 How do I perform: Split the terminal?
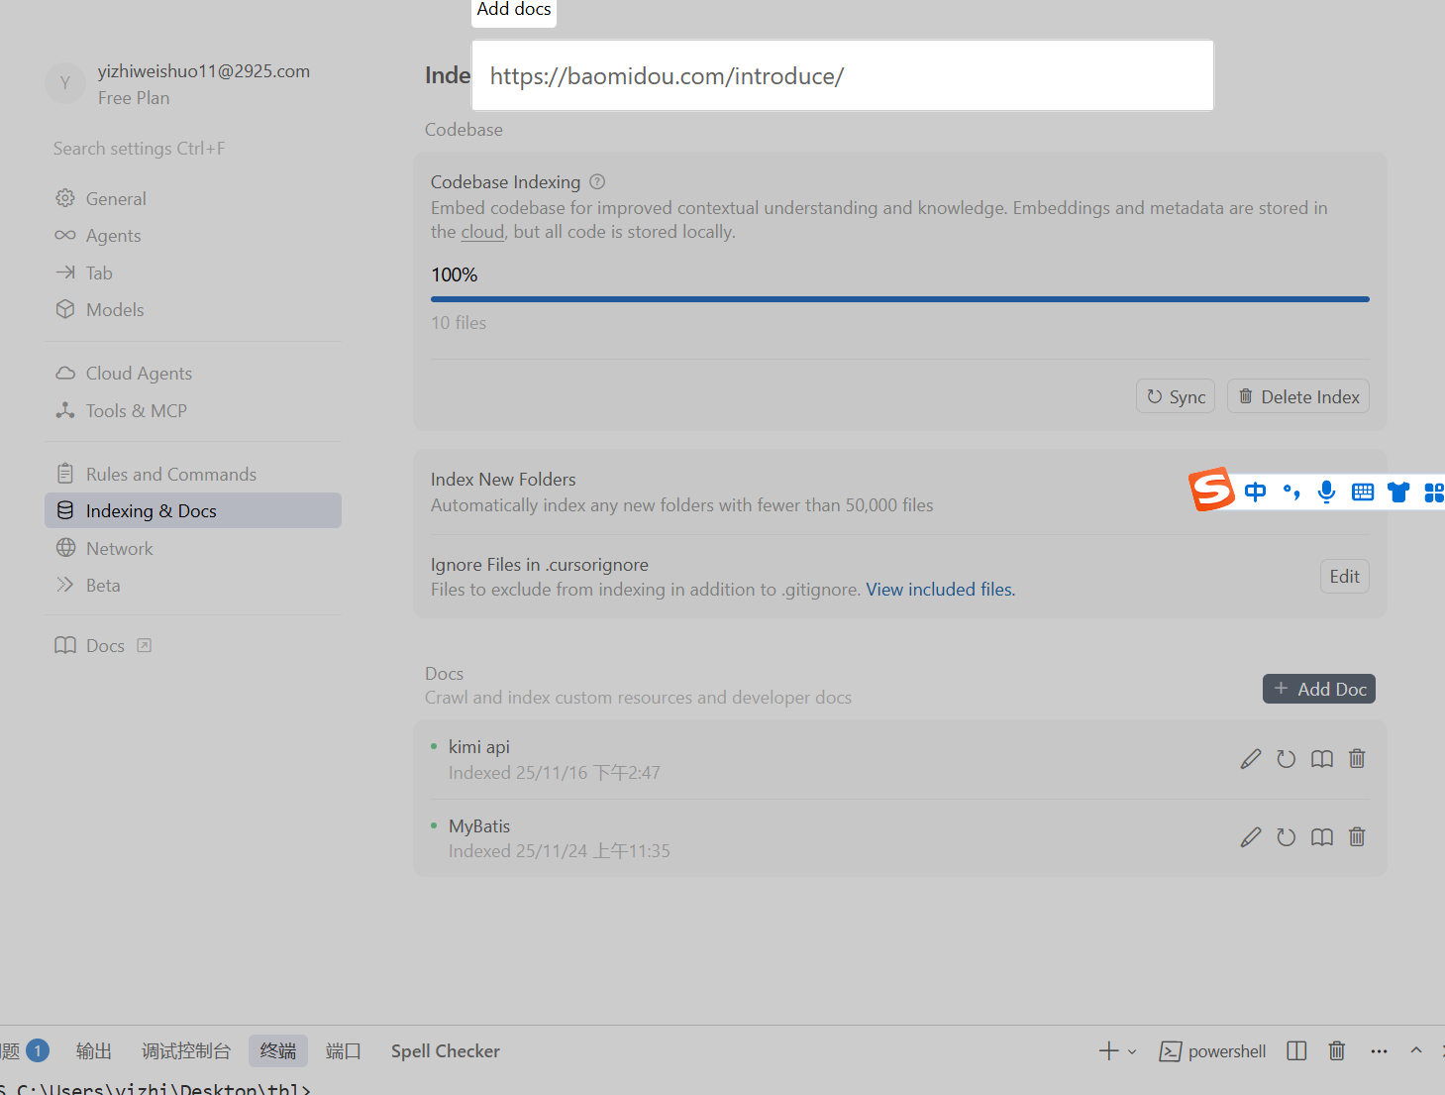click(x=1296, y=1051)
